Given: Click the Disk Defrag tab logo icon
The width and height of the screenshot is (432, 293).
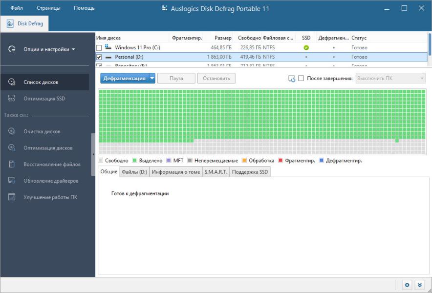Looking at the screenshot, I should pos(10,23).
